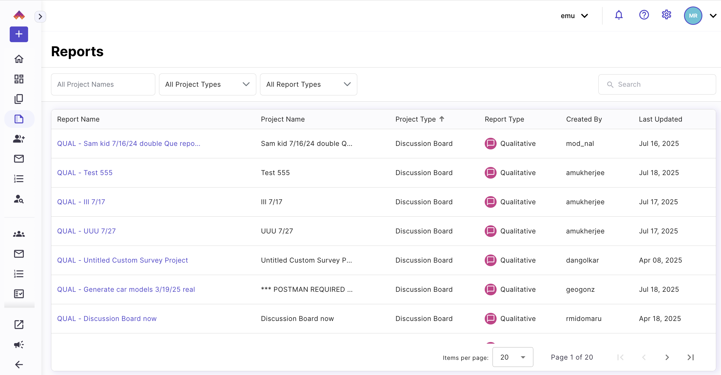Click the add-participant person icon
This screenshot has height=375, width=721.
point(19,139)
